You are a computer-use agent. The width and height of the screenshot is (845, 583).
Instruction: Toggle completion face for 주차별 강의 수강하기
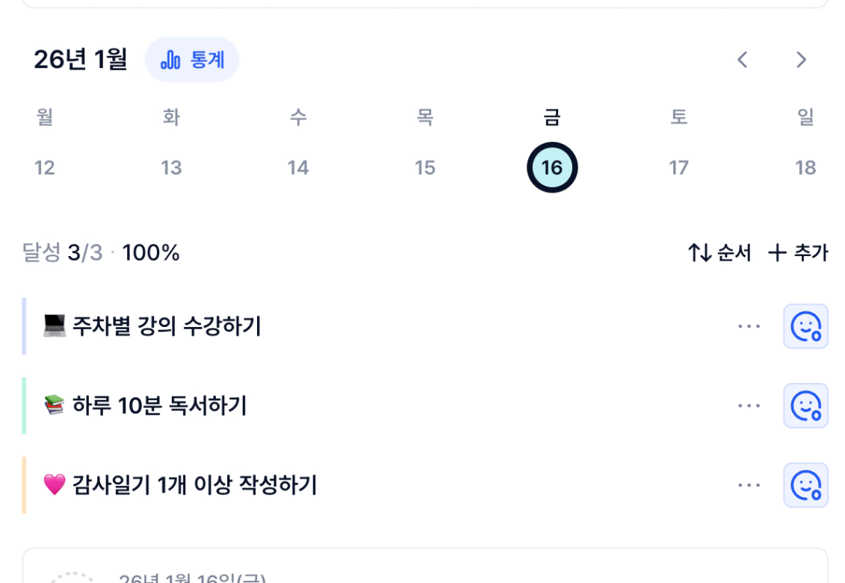tap(805, 326)
